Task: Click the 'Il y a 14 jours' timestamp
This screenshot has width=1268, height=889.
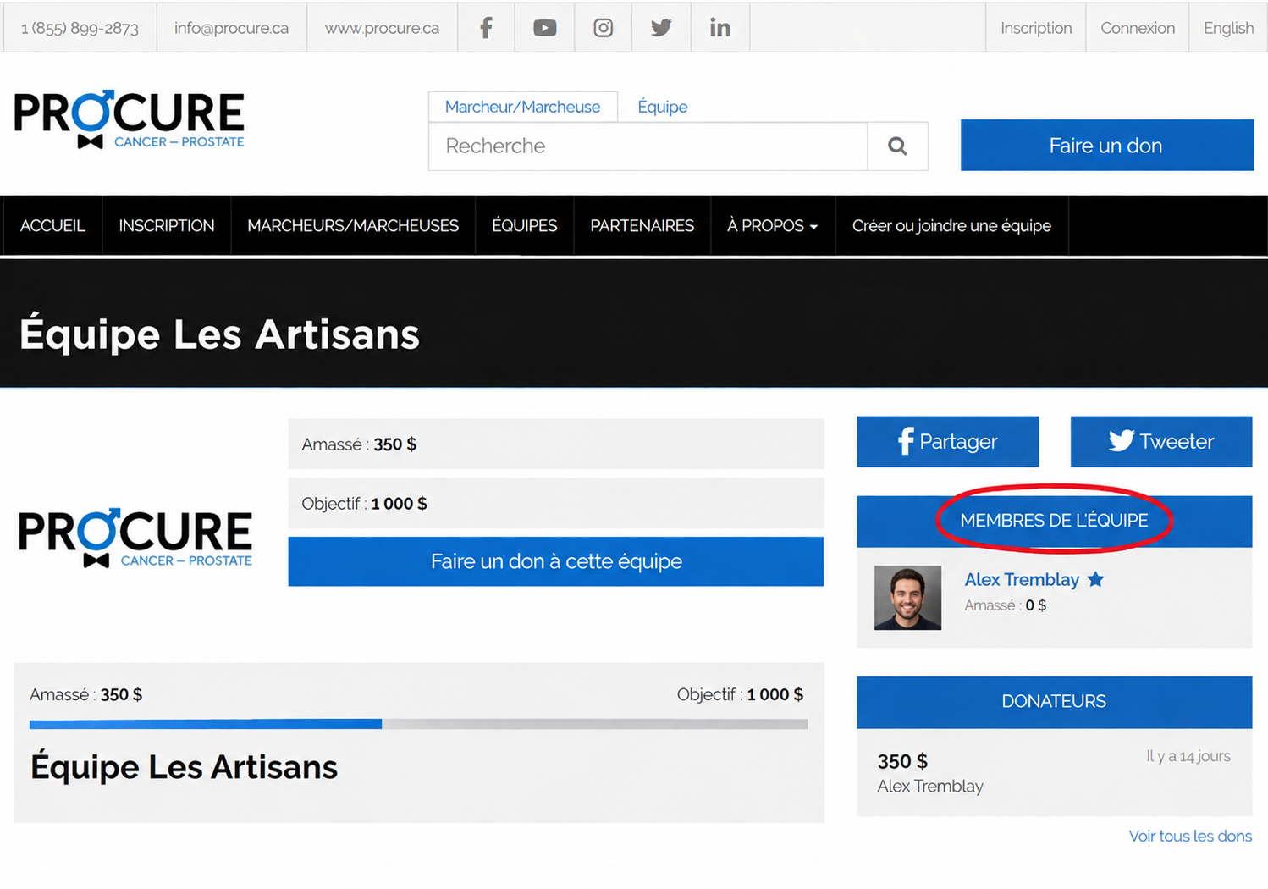Action: (x=1188, y=756)
